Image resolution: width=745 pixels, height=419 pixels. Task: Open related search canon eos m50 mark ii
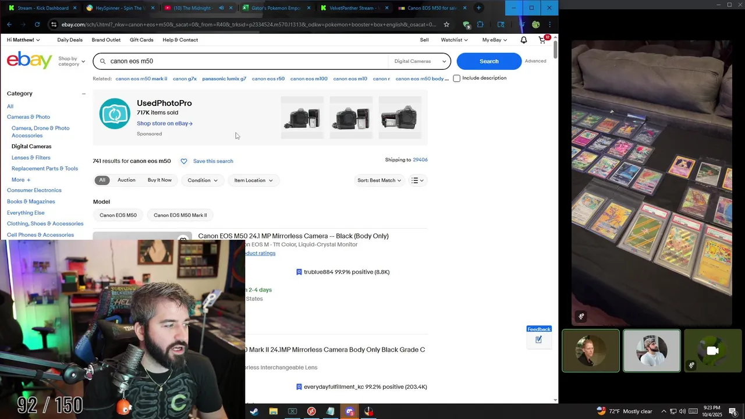[x=141, y=79]
